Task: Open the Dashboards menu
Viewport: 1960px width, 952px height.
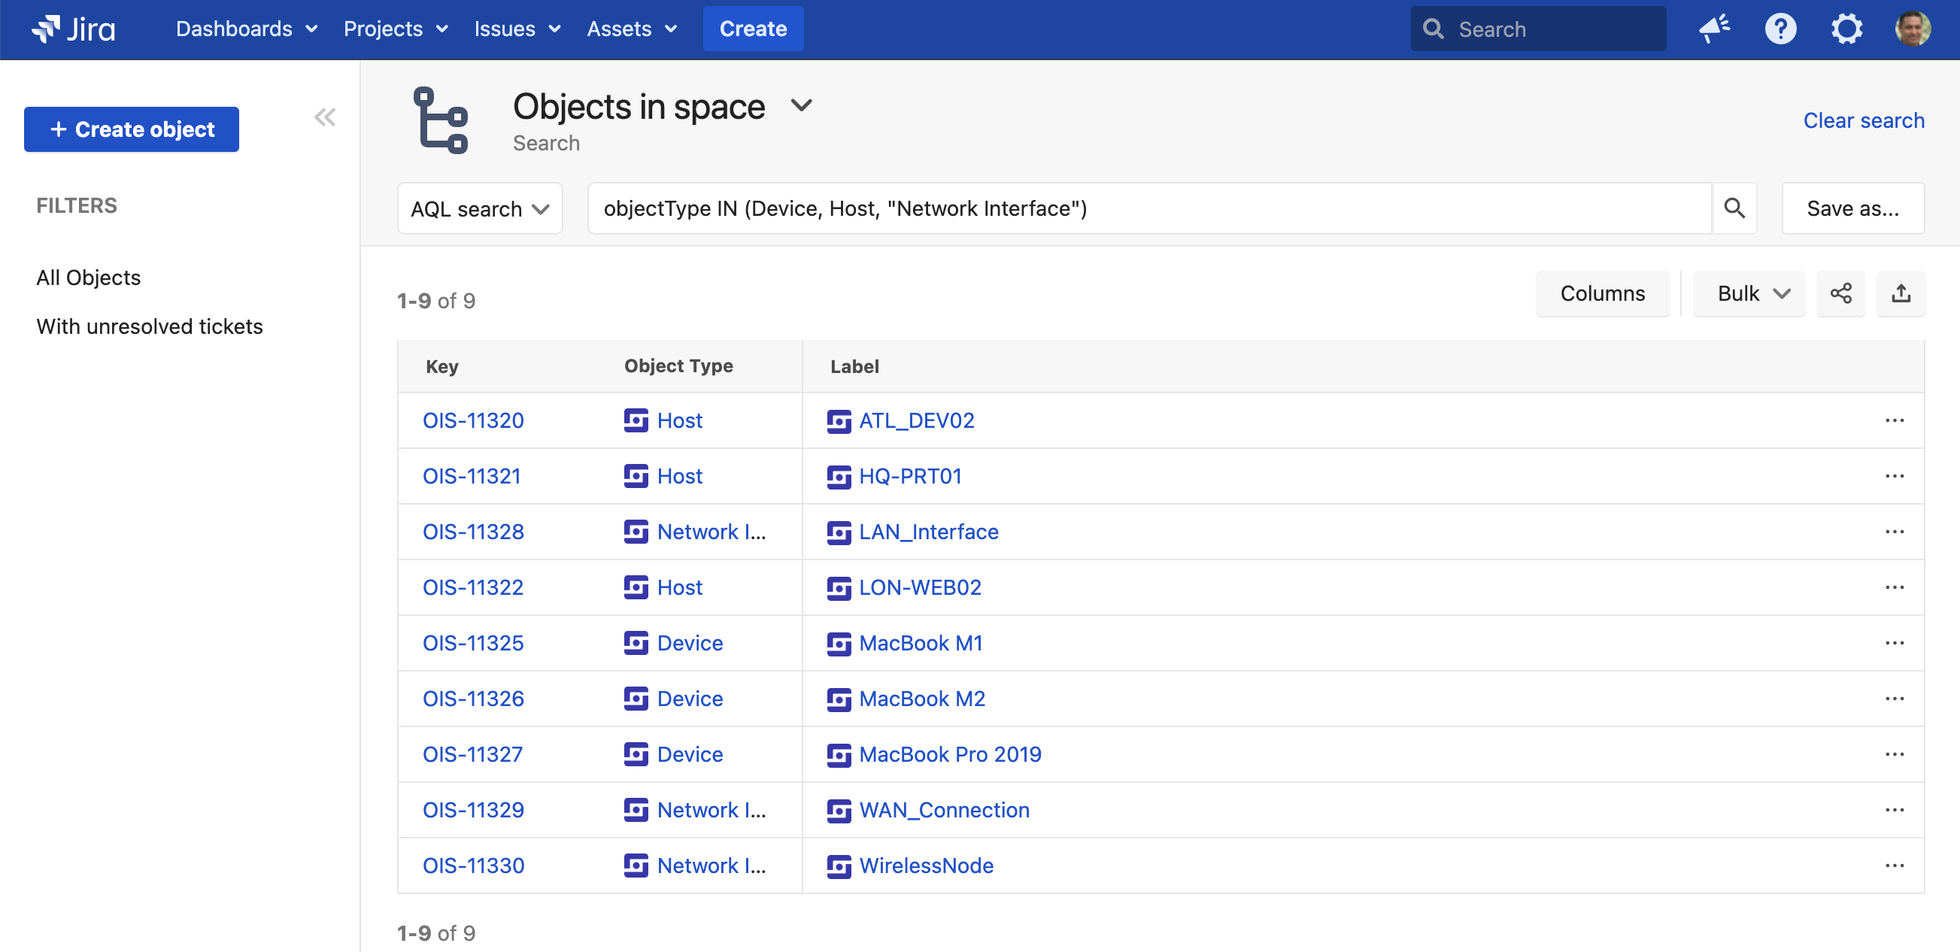Action: (x=246, y=29)
